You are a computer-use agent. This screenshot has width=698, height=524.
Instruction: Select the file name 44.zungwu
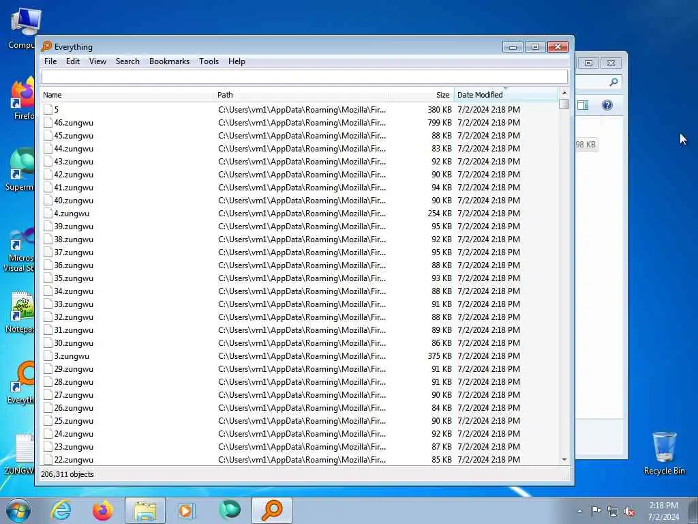click(74, 148)
